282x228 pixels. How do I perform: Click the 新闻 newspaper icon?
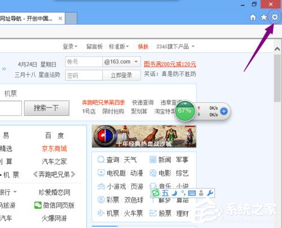coord(153,160)
